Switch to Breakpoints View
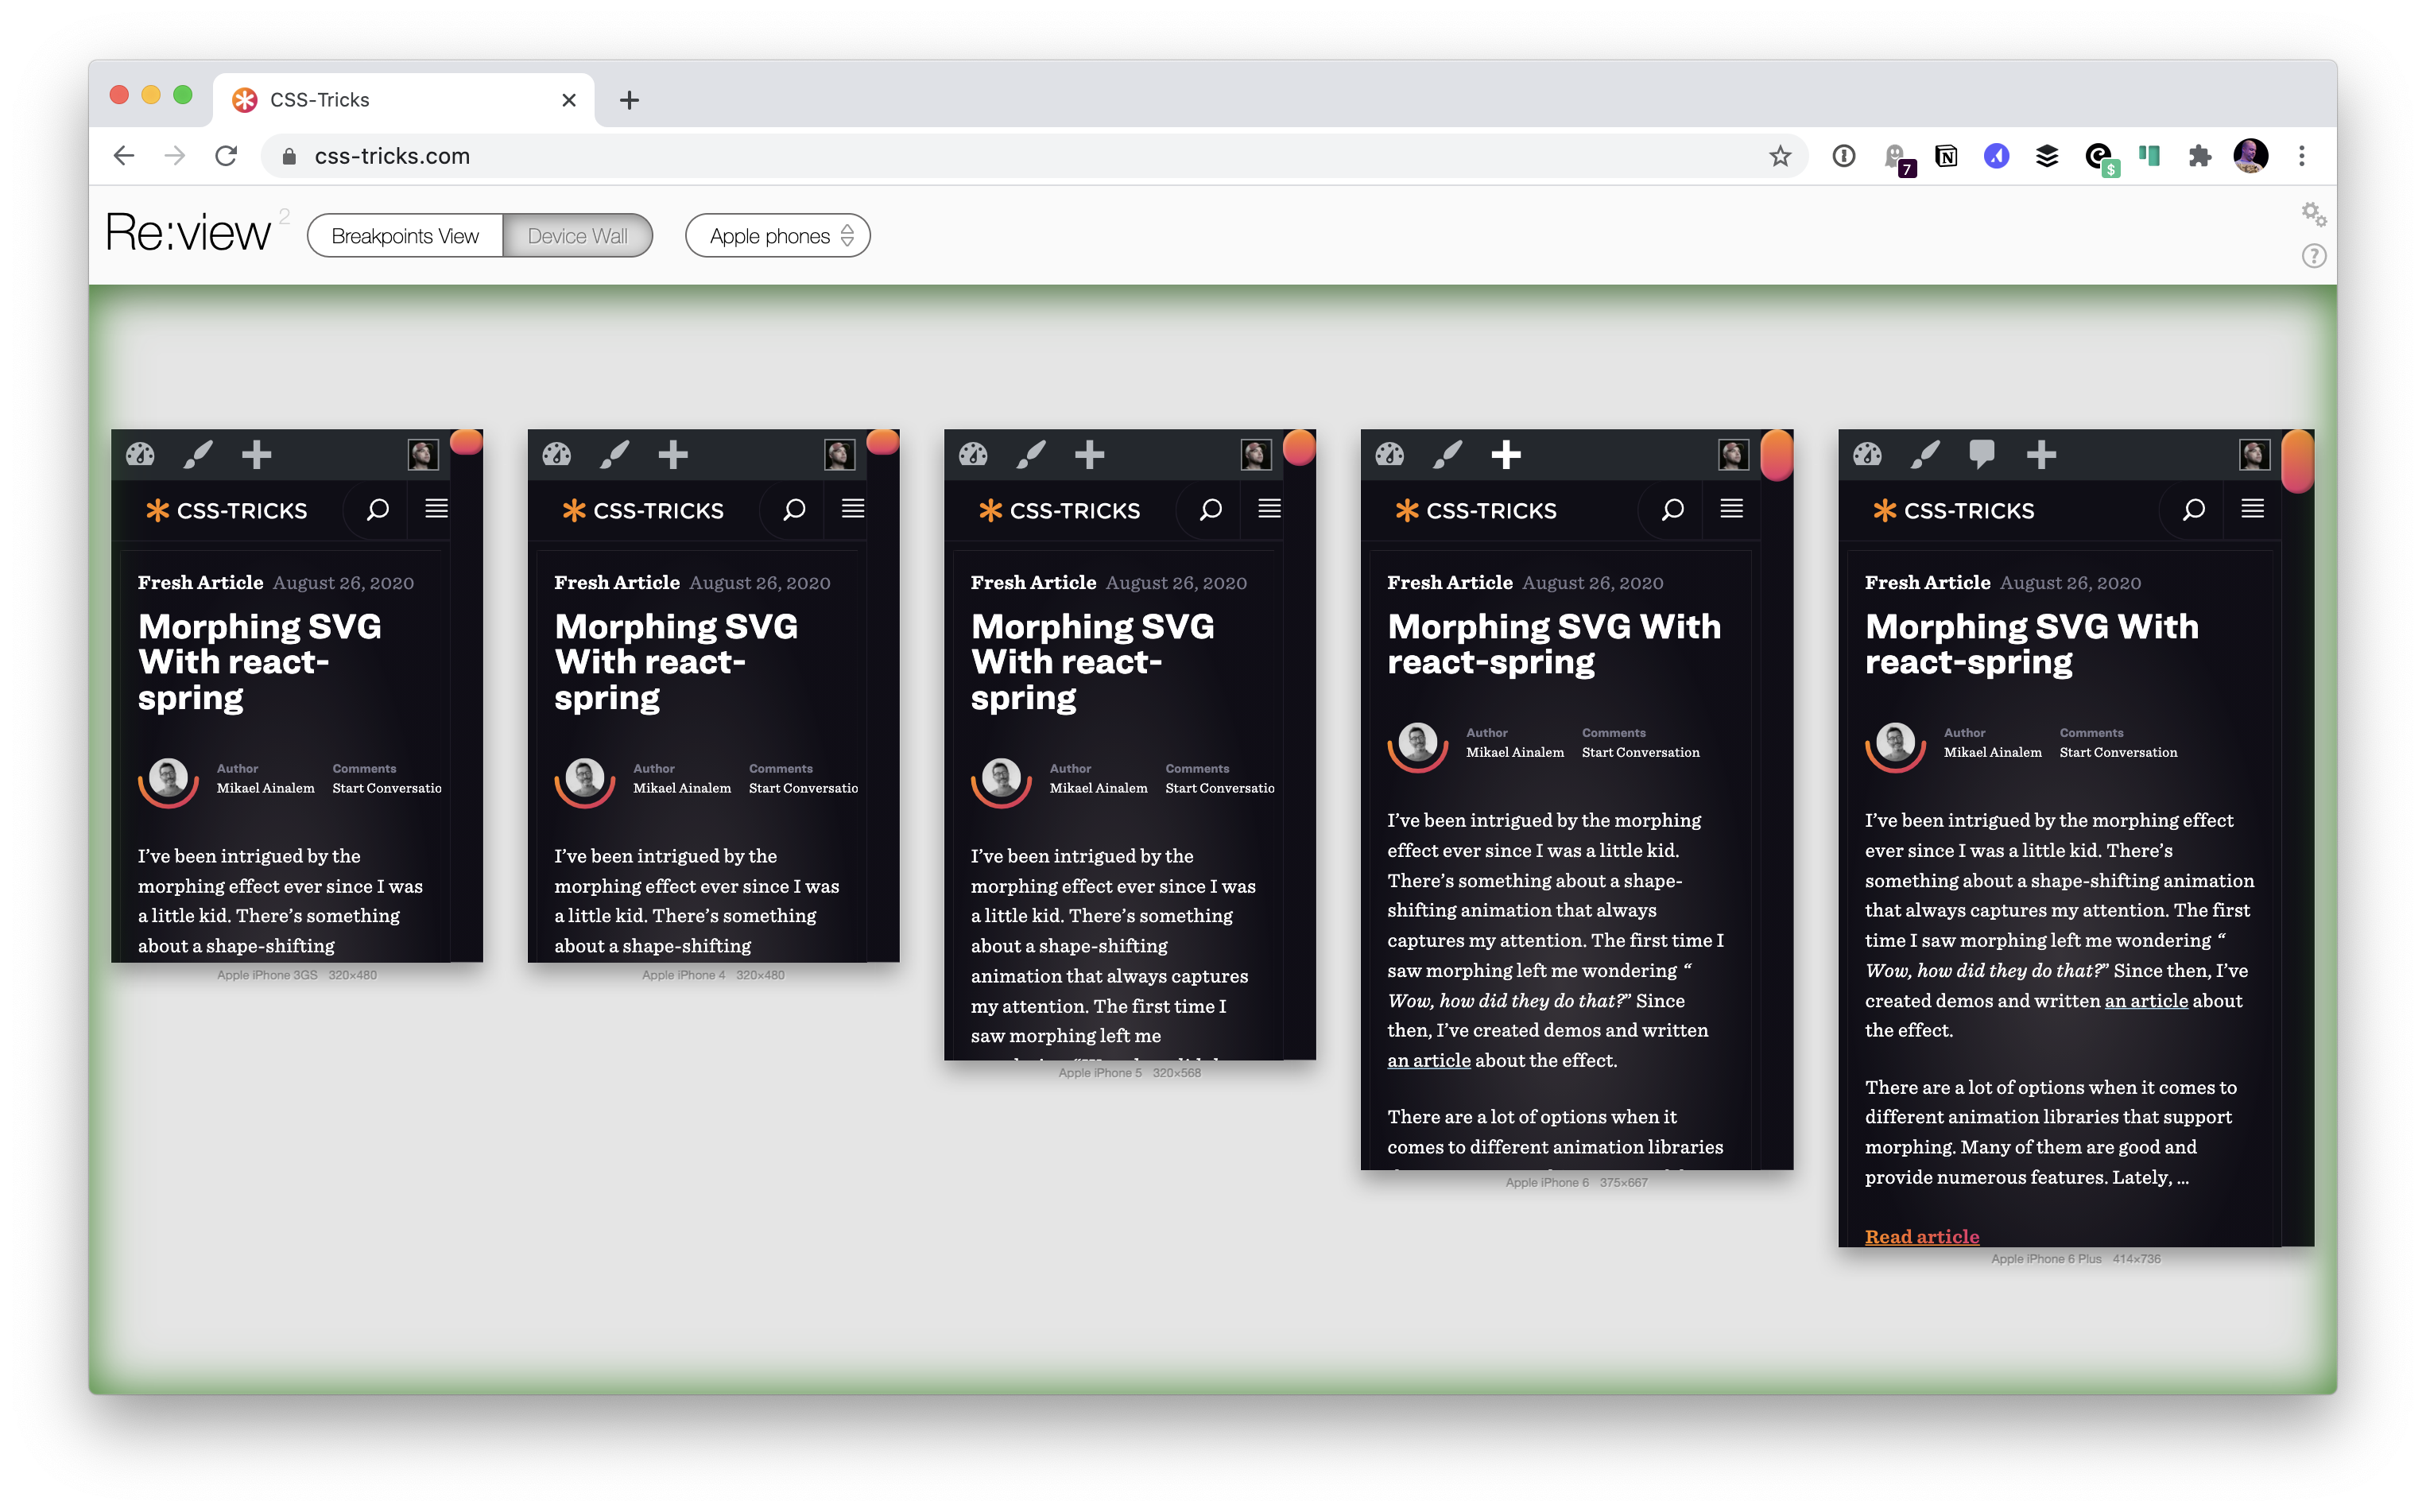The image size is (2426, 1512). coord(405,236)
